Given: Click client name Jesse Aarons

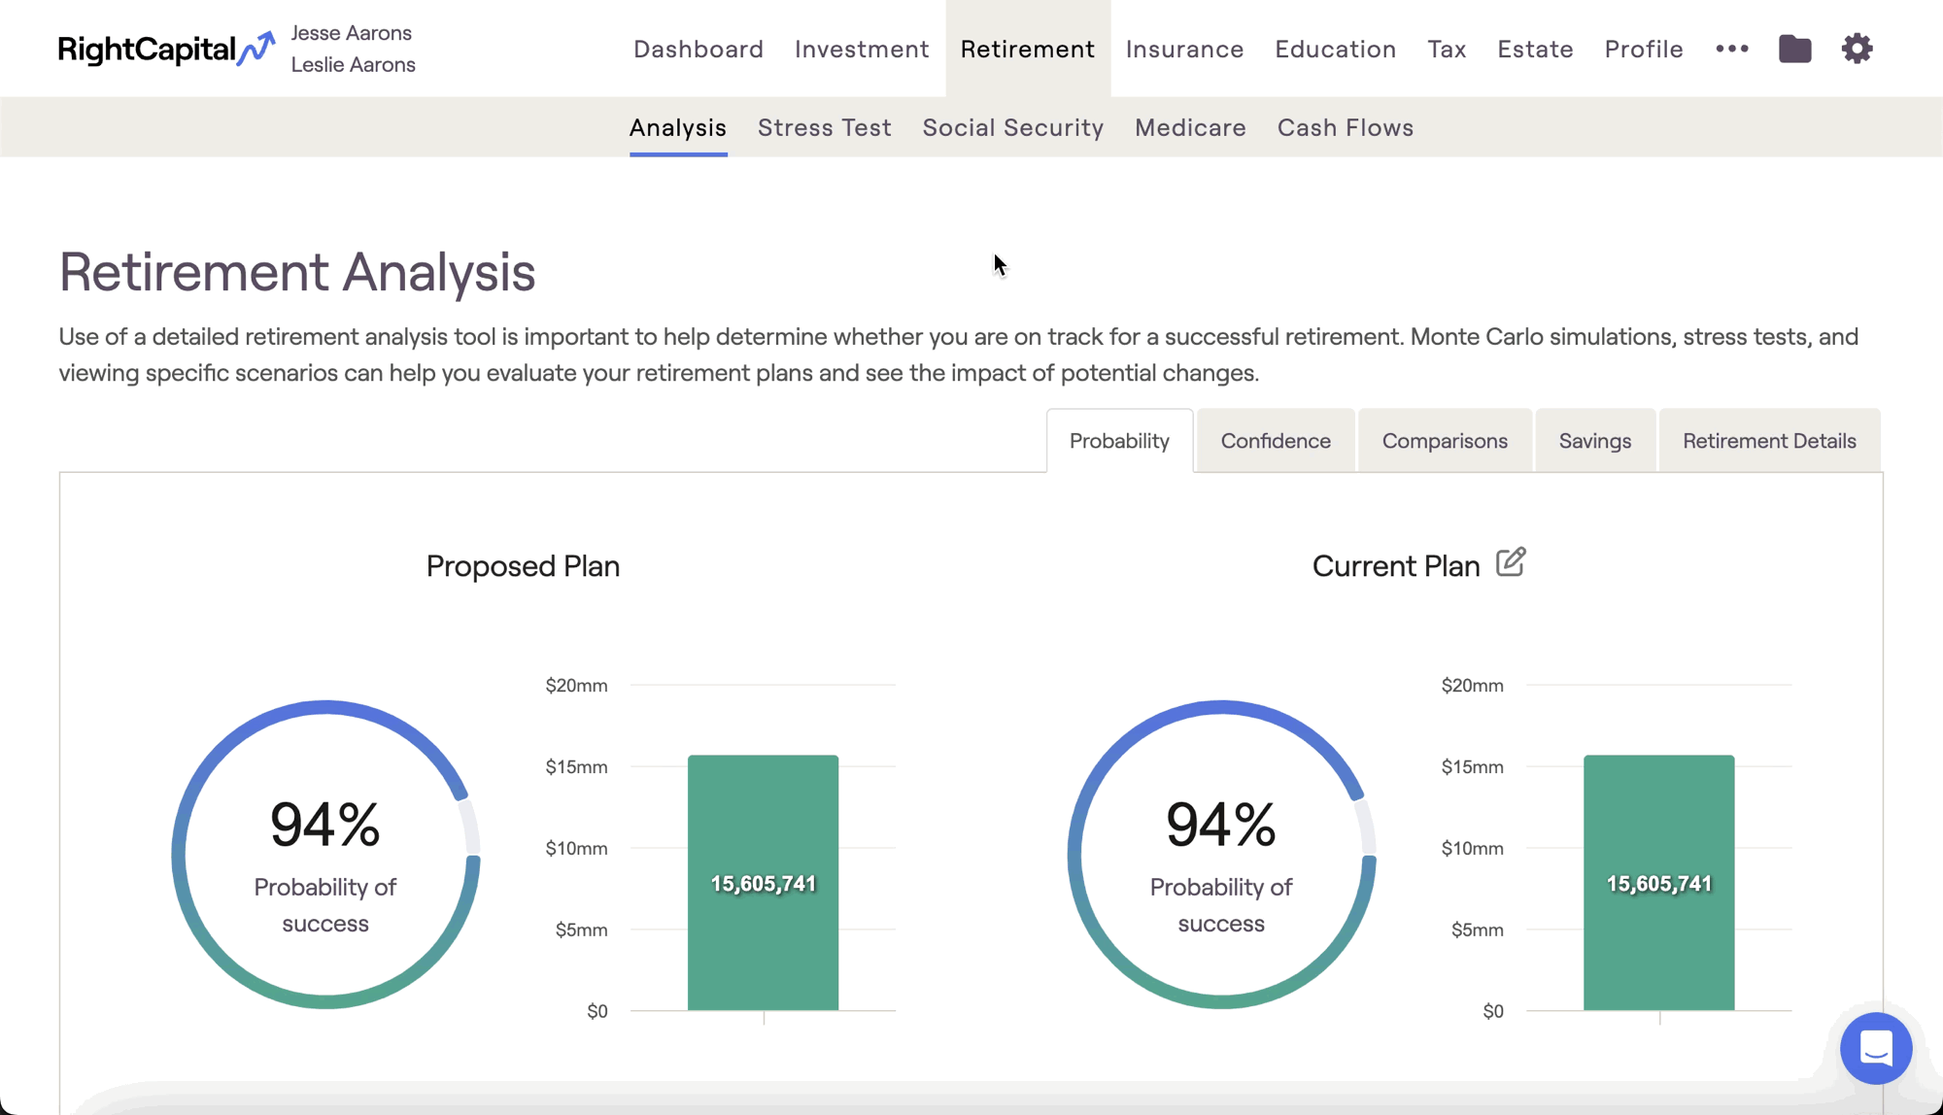Looking at the screenshot, I should pyautogui.click(x=351, y=33).
